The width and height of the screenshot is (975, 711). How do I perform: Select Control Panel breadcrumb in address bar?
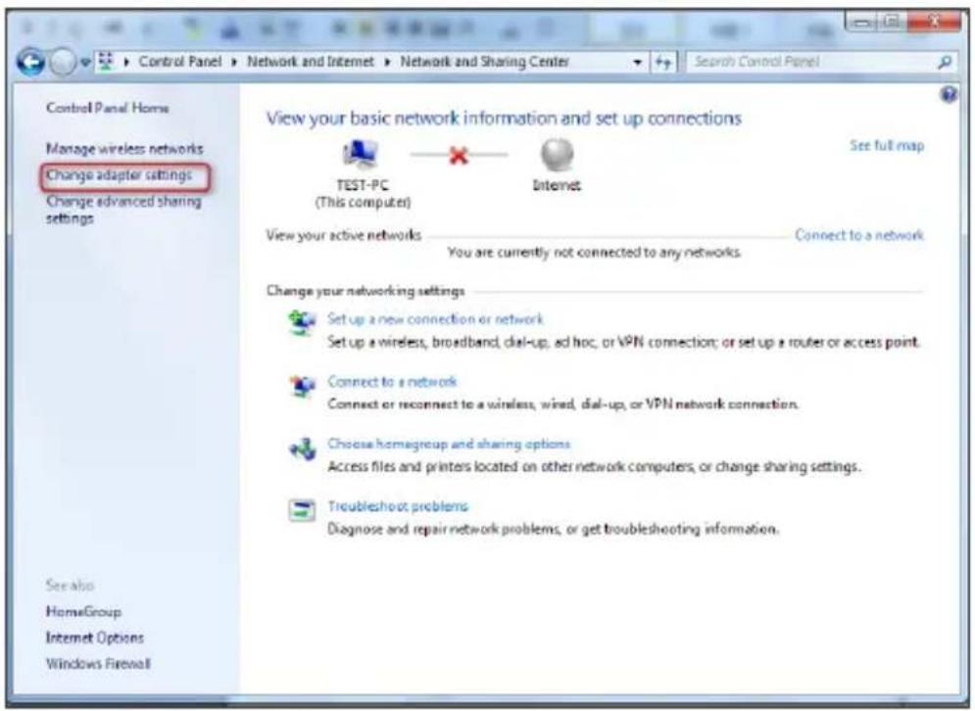point(179,62)
